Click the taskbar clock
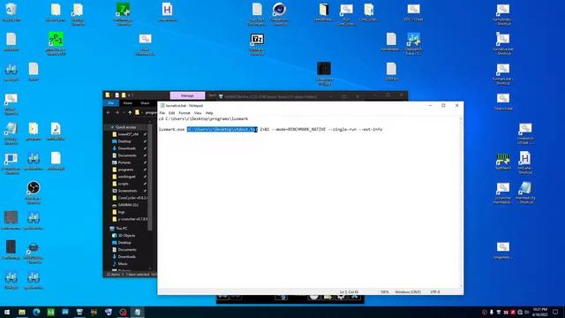The width and height of the screenshot is (565, 318). coord(539,312)
